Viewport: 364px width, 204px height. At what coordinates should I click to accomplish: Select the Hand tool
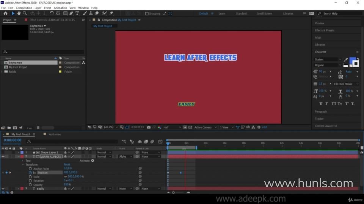pyautogui.click(x=19, y=14)
